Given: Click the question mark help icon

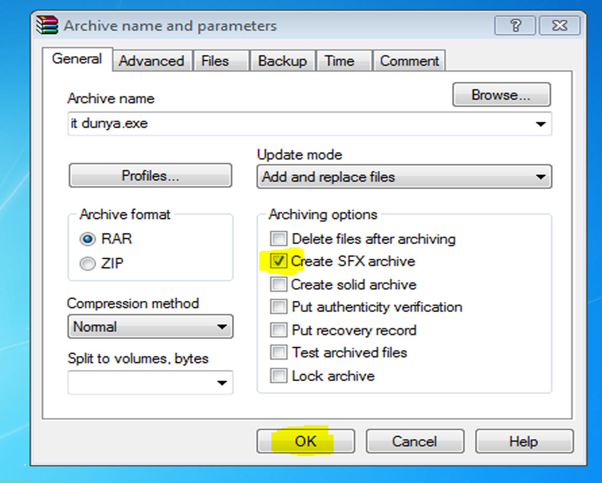Looking at the screenshot, I should (x=515, y=25).
